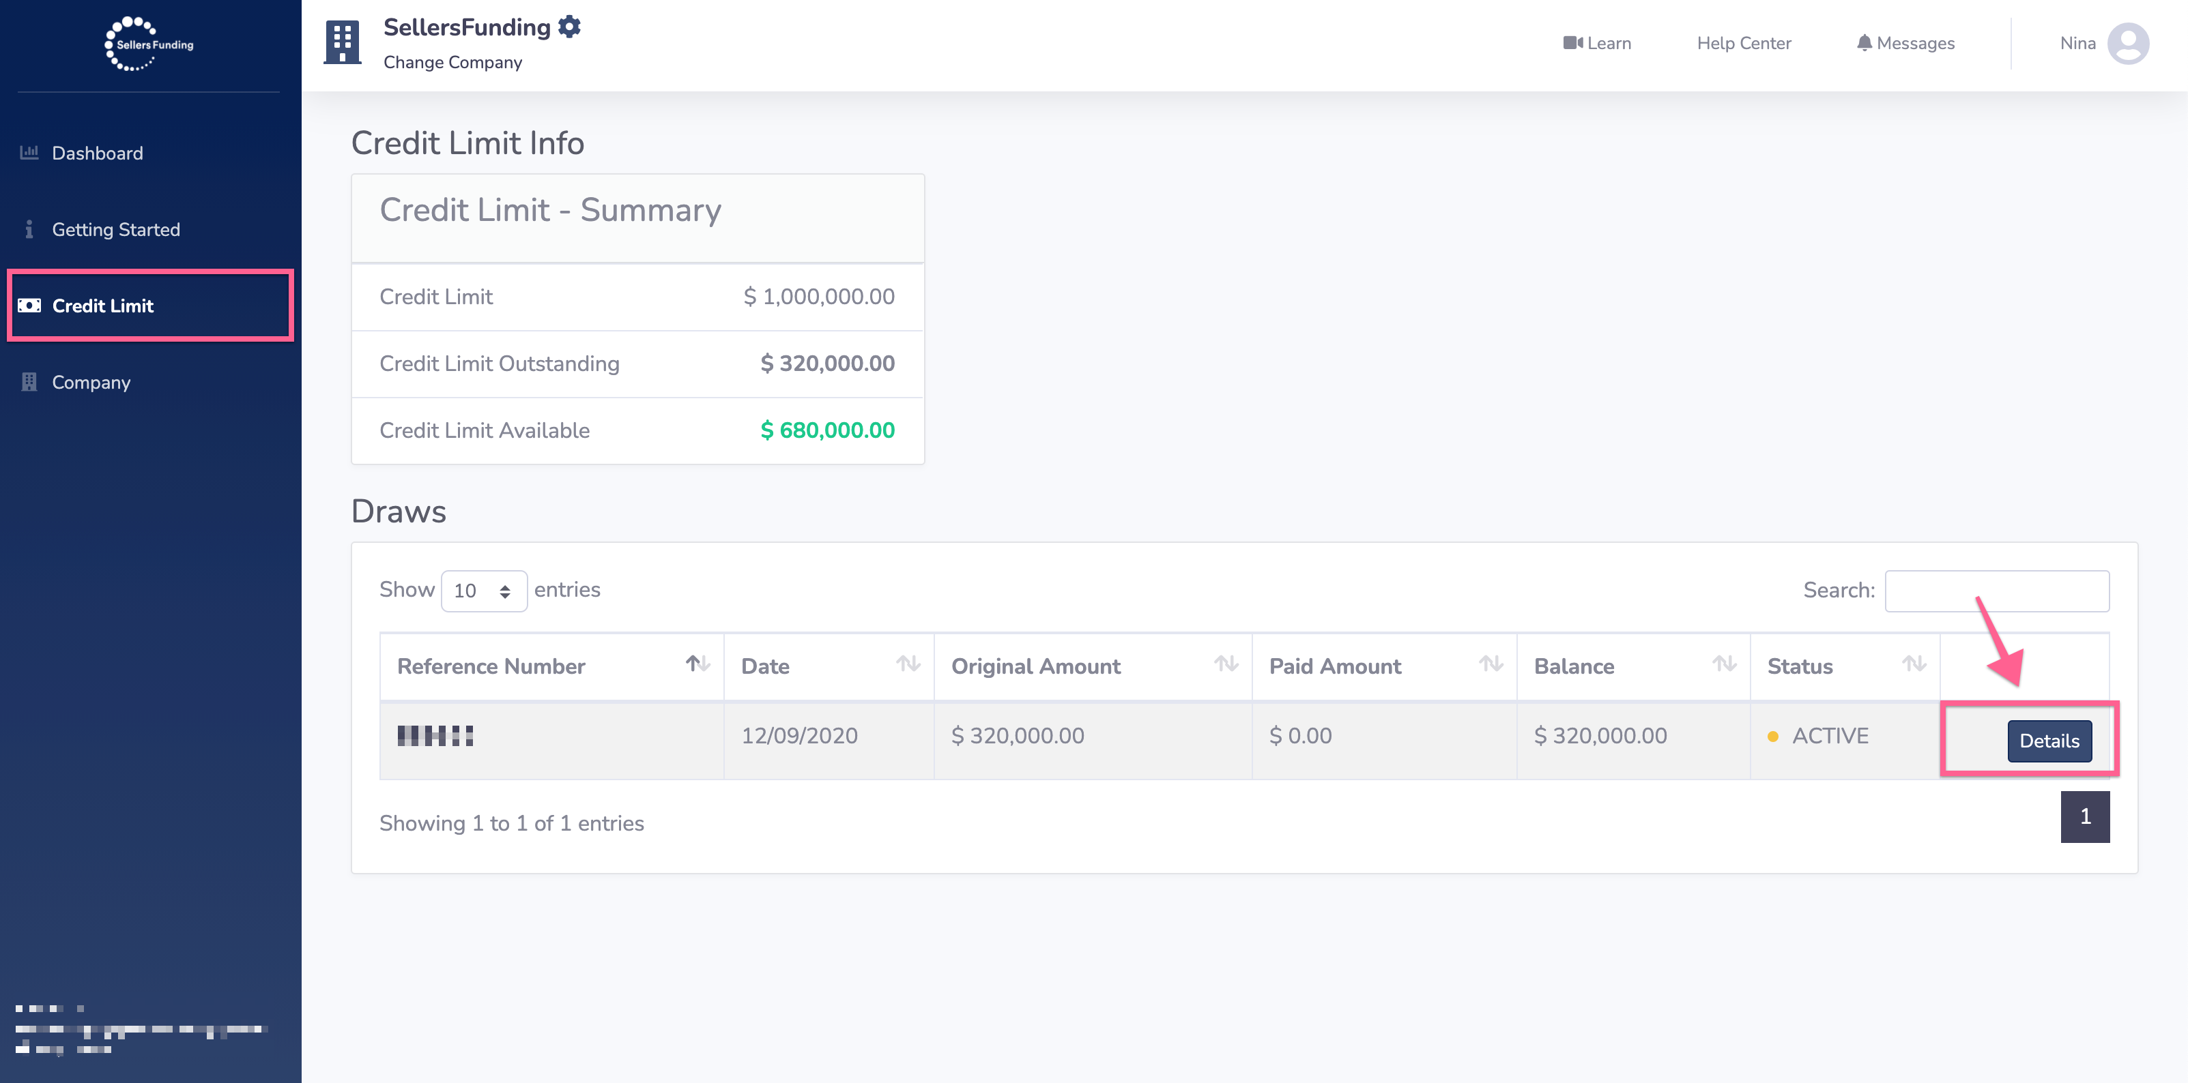This screenshot has height=1083, width=2188.
Task: Click the $ 1,000,000.00 credit limit value
Action: coord(819,296)
